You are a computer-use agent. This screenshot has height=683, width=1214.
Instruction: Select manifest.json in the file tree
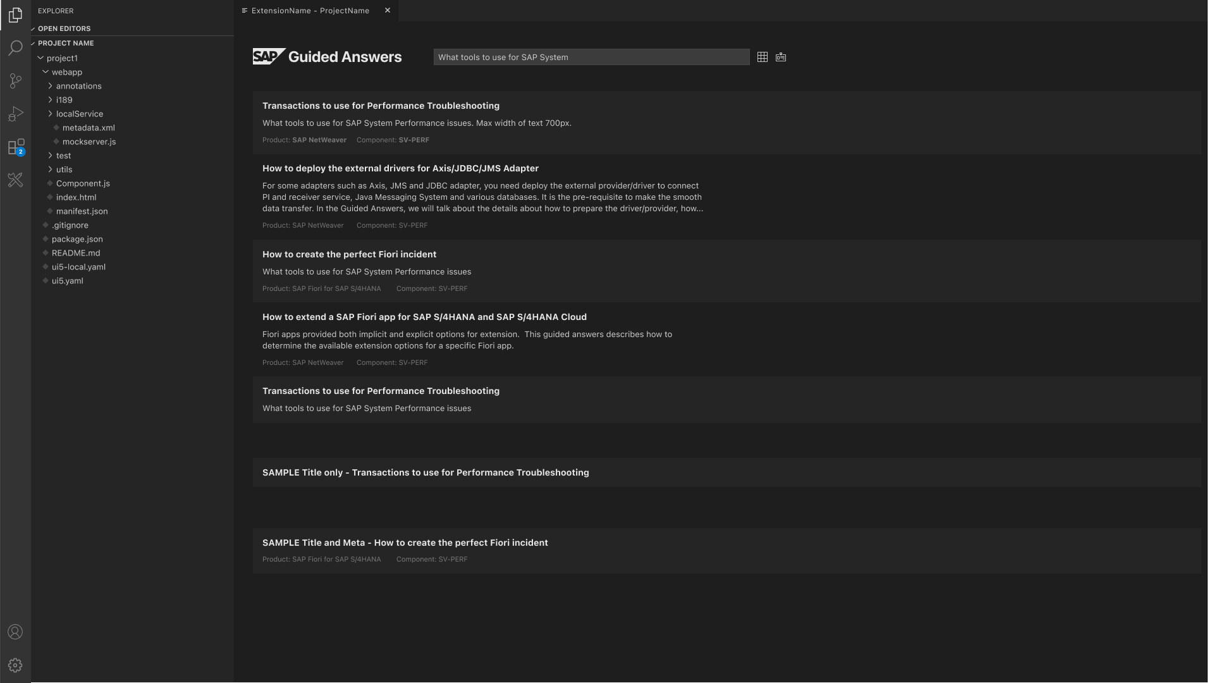tap(82, 211)
